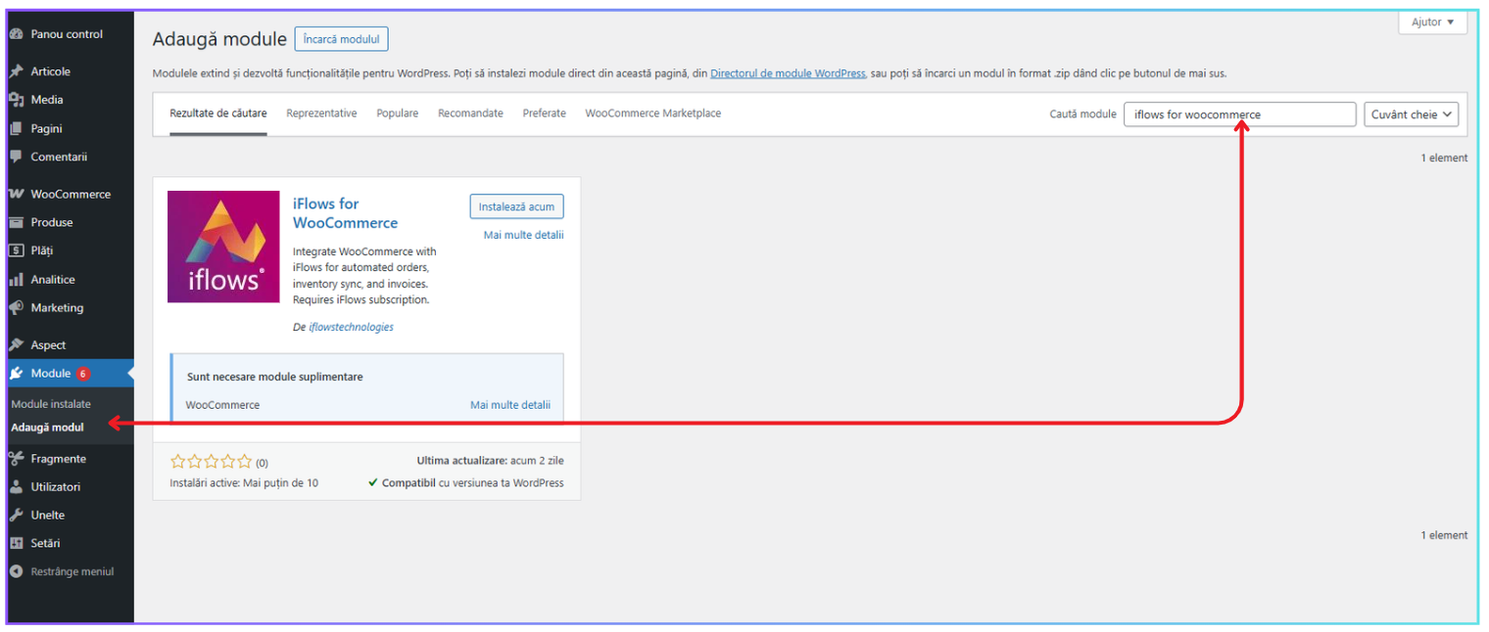This screenshot has height=632, width=1489.
Task: Open Fragmente via the scissors icon
Action: point(16,458)
